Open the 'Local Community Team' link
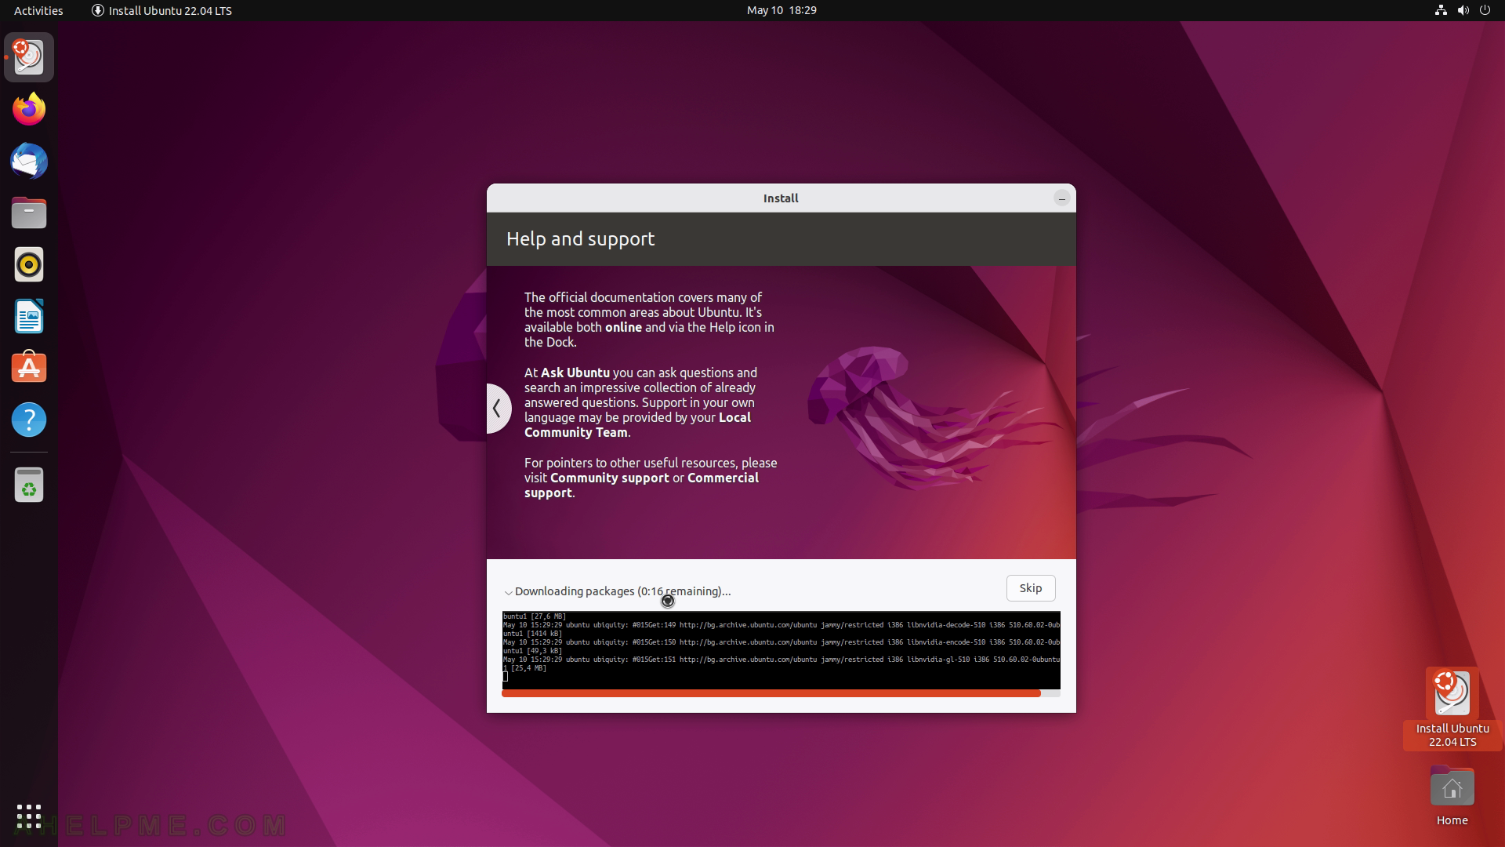Viewport: 1505px width, 847px height. pyautogui.click(x=637, y=425)
